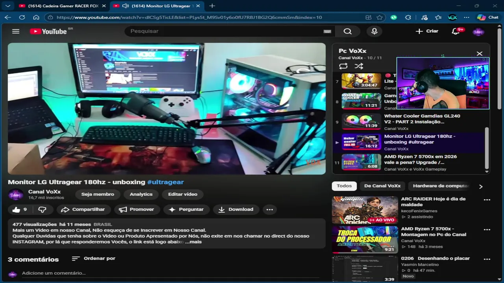
Task: Open a new browser tab
Action: click(x=212, y=6)
